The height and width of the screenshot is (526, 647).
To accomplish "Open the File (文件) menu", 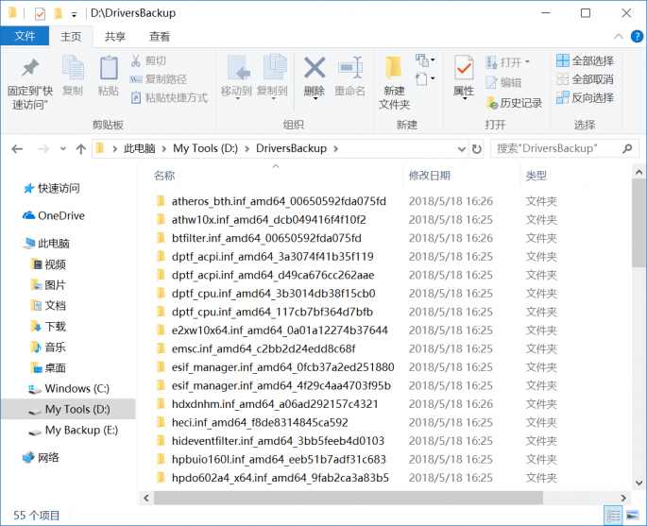I will coord(26,36).
